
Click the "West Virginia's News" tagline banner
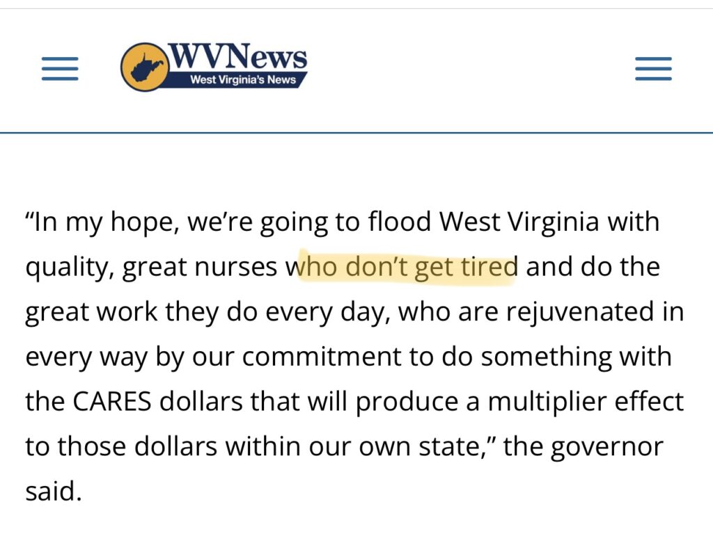click(242, 80)
